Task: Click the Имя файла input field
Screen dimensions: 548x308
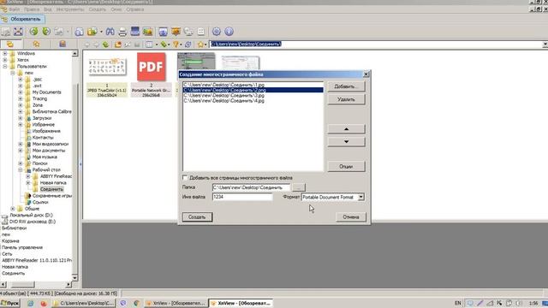Action: pos(242,197)
